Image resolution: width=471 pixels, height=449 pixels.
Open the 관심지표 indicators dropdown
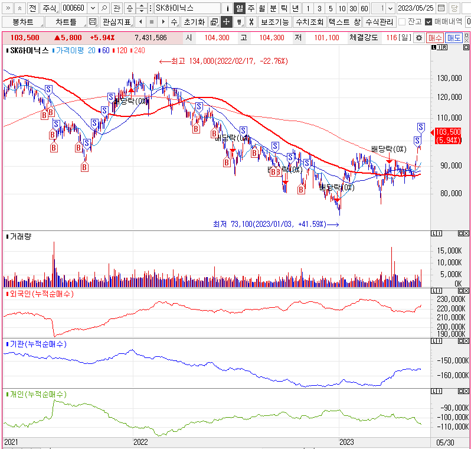tap(116, 22)
